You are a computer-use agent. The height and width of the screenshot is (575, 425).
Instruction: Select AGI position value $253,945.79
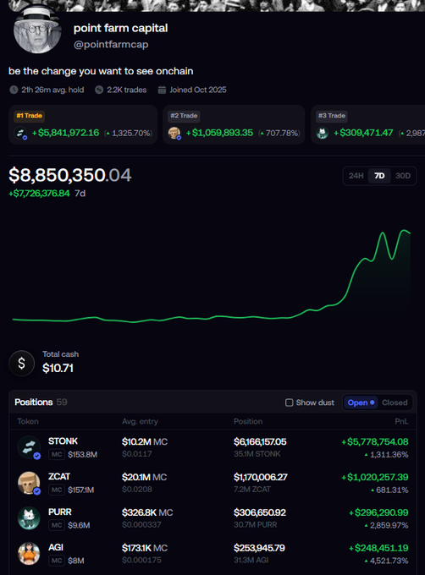(x=259, y=548)
